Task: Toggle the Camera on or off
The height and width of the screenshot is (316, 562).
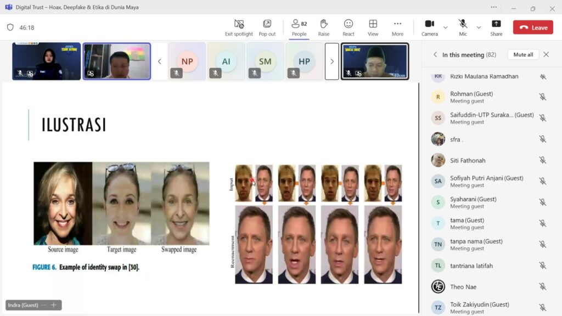Action: (x=429, y=24)
